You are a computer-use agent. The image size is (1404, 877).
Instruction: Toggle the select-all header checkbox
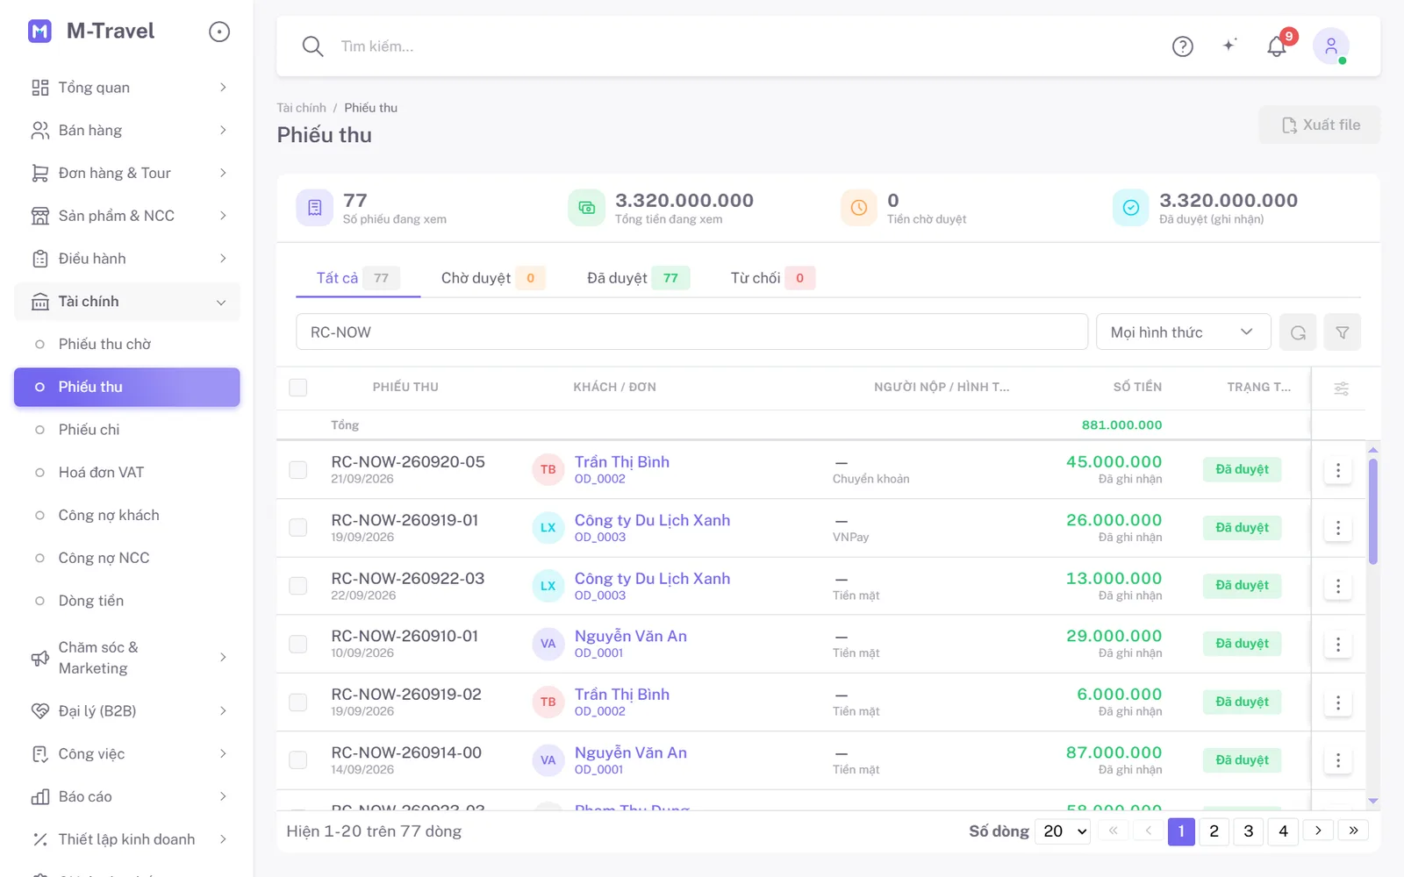coord(298,388)
